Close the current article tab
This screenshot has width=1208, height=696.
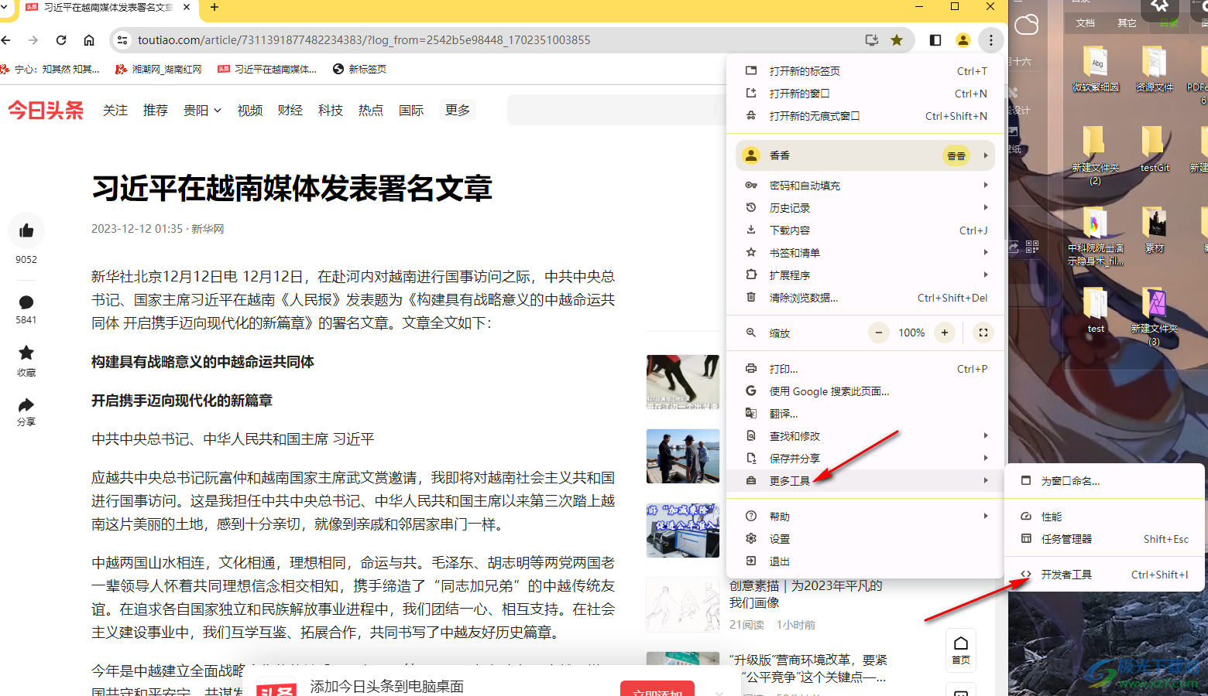[187, 7]
